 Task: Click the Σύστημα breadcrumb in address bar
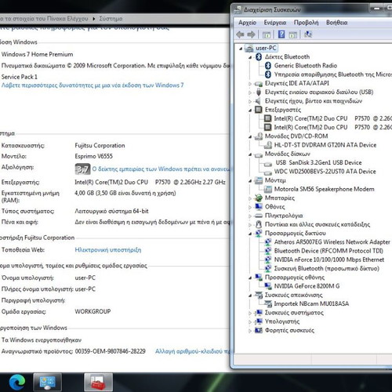click(x=111, y=19)
